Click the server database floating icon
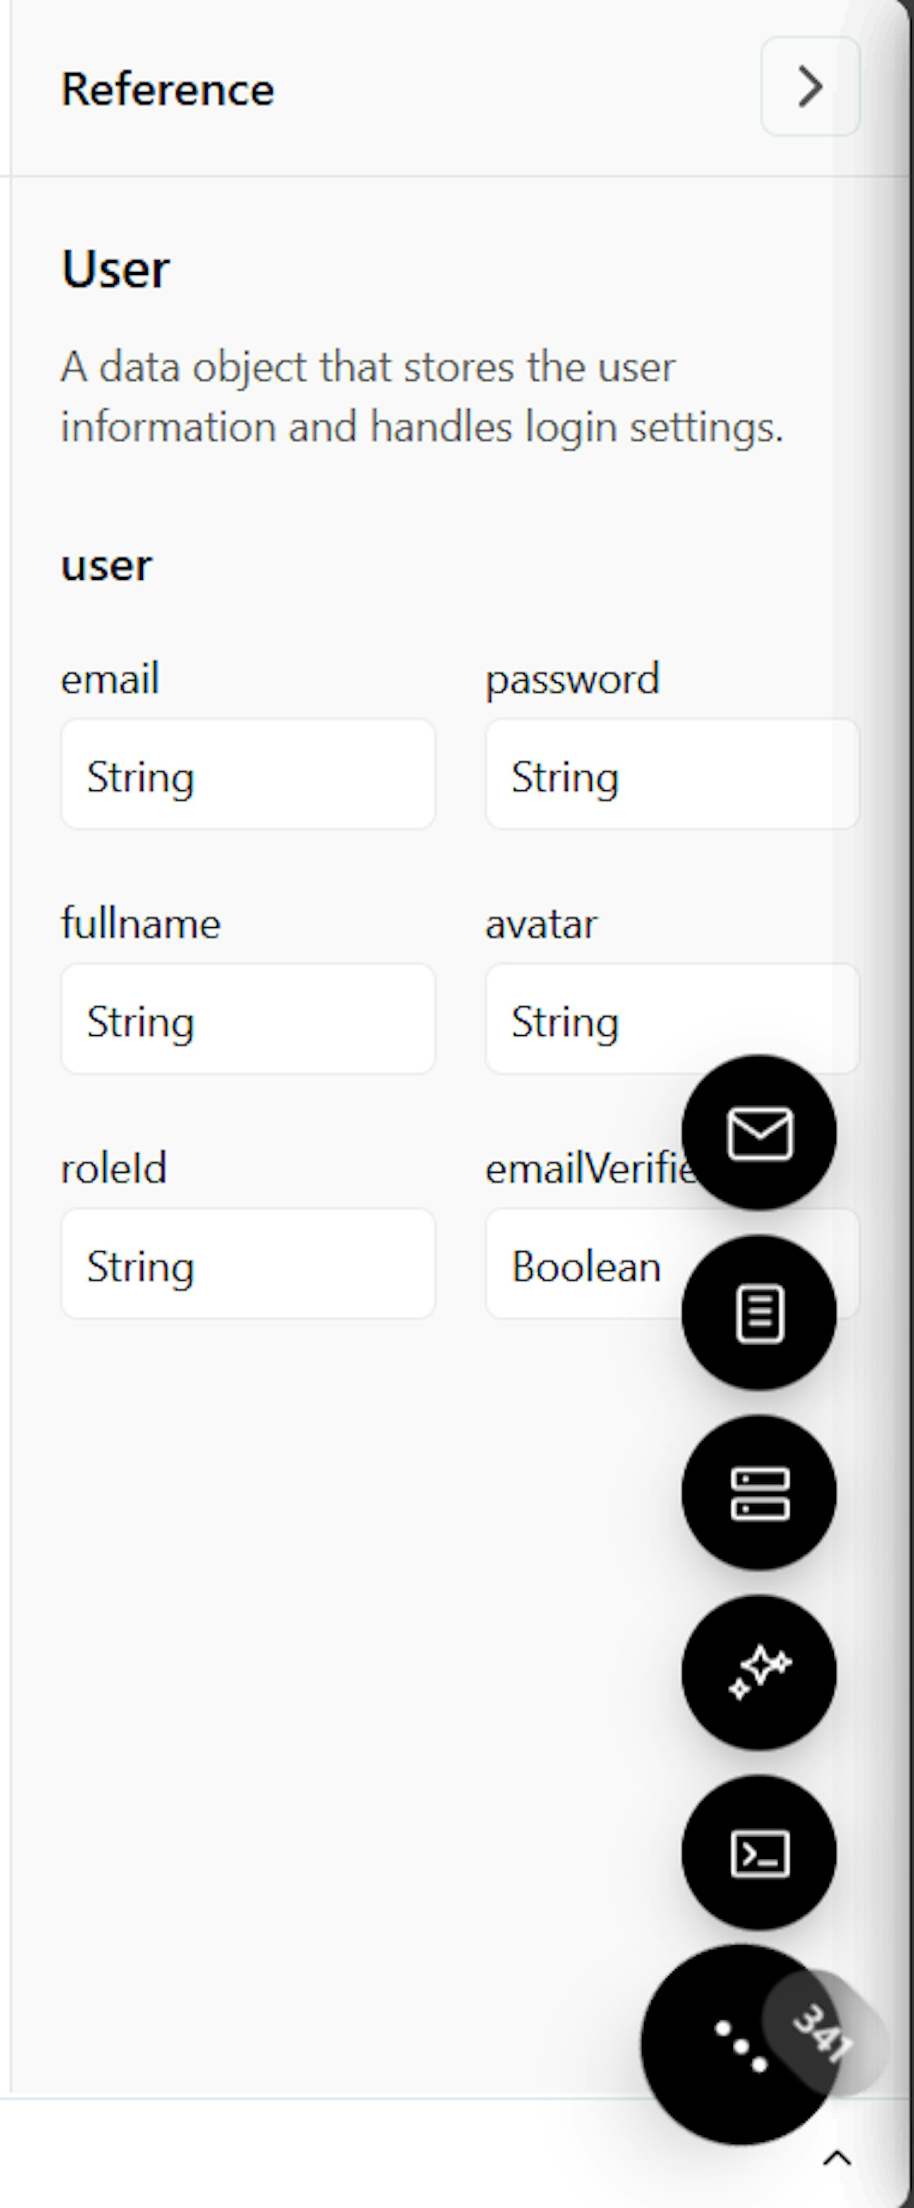Viewport: 914px width, 2208px height. click(x=759, y=1493)
